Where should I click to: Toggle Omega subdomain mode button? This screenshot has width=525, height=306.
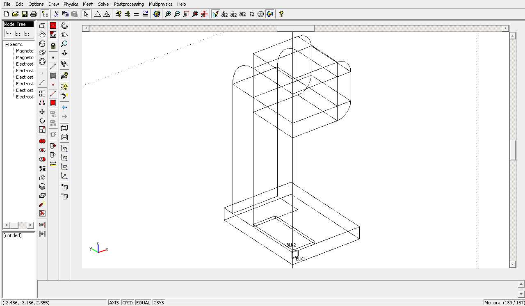[252, 14]
